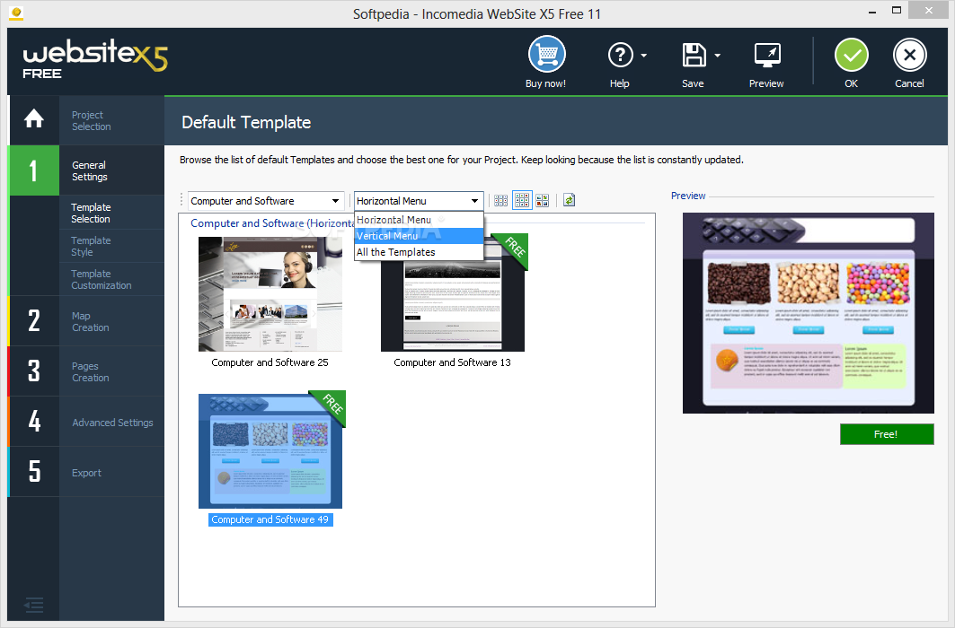Screen dimensions: 955x628
Task: Click the WebSite X5 Free logo
Action: (95, 60)
